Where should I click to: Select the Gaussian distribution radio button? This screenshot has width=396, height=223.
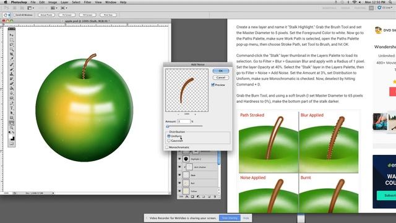point(169,141)
